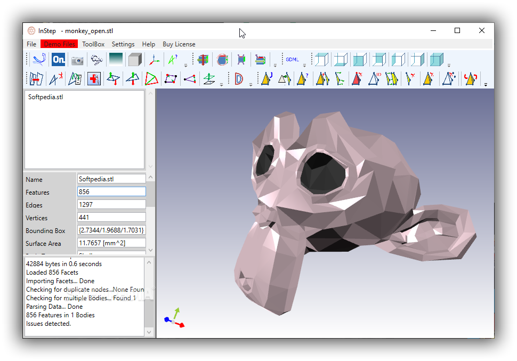517x361 pixels.
Task: Click the teal gradient background swatch
Action: [116, 59]
